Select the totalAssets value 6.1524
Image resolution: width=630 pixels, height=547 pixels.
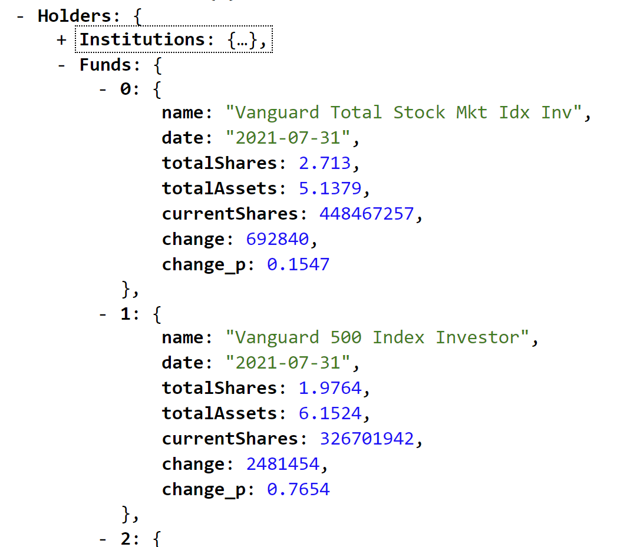[330, 413]
